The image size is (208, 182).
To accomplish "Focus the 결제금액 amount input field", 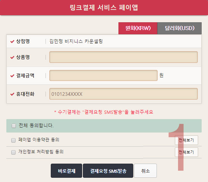I will coord(103,75).
